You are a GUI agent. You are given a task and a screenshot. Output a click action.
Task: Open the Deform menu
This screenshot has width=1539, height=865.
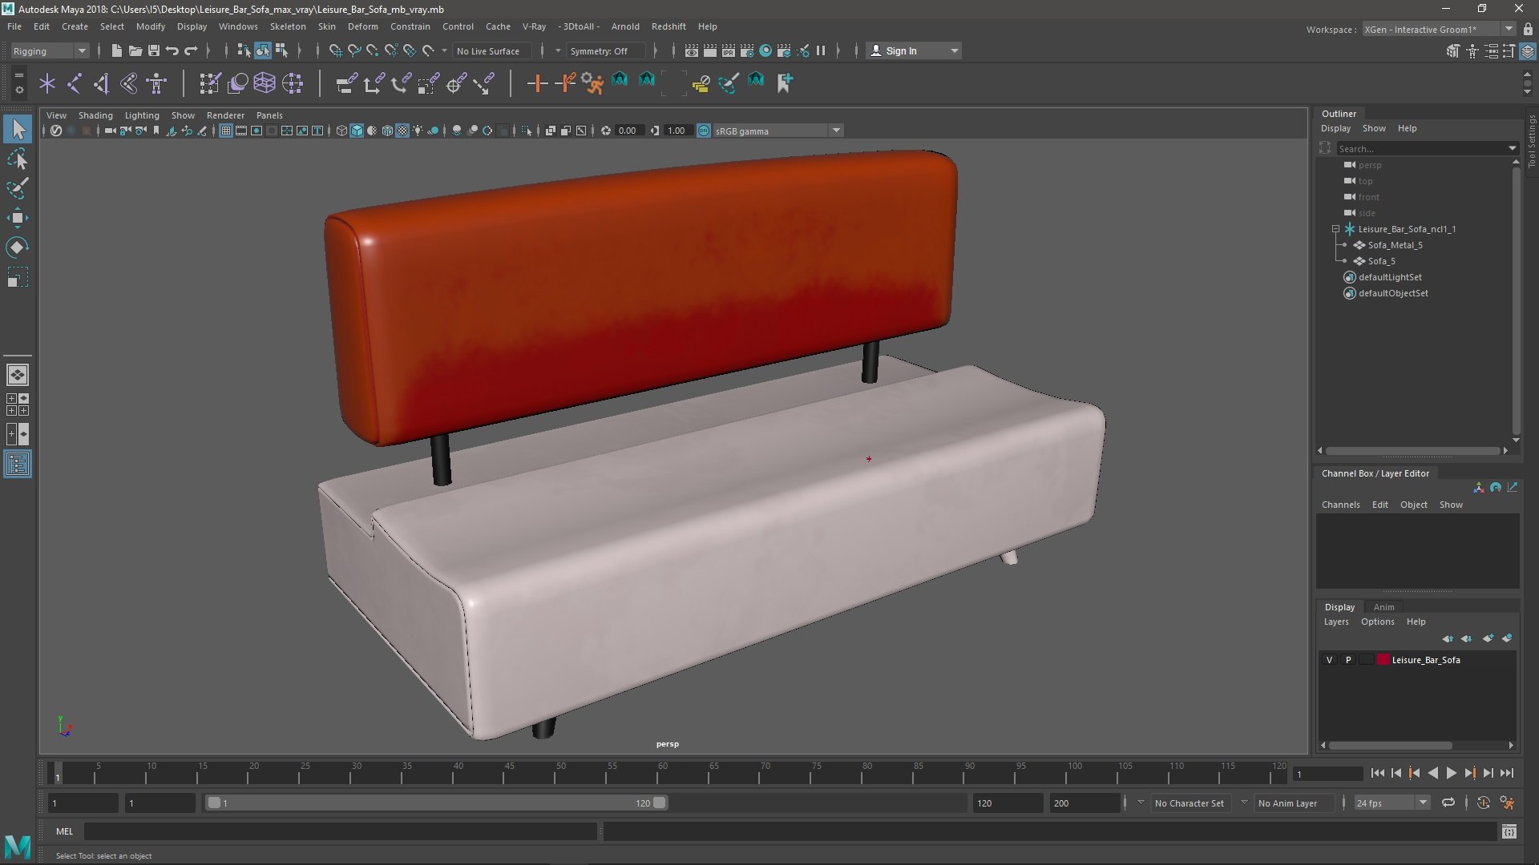[362, 26]
